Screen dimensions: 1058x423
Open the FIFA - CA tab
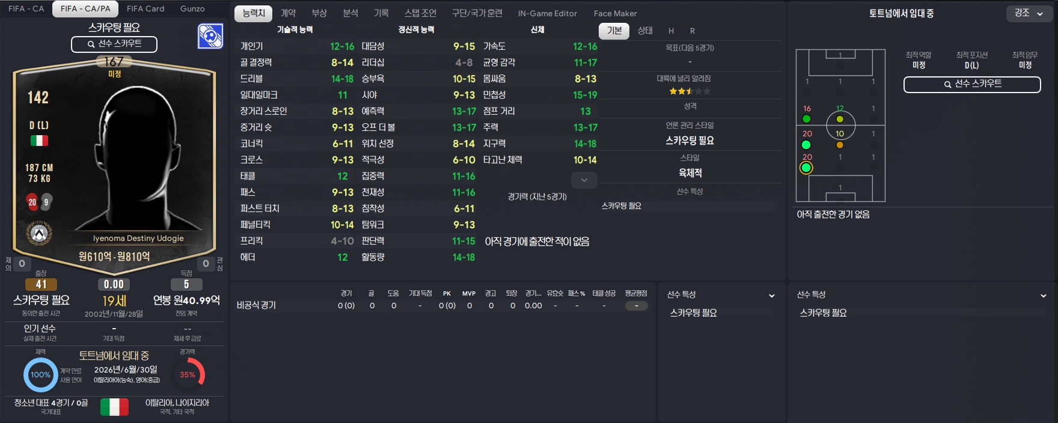[x=26, y=8]
